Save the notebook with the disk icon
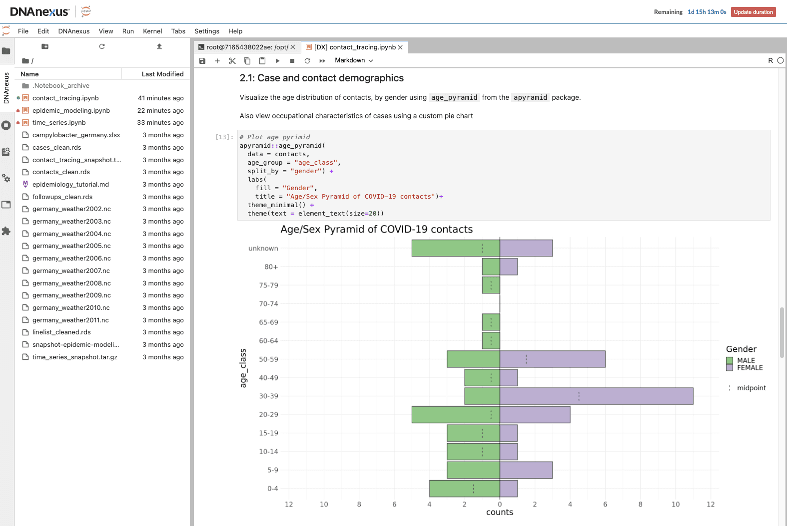This screenshot has height=526, width=787. pyautogui.click(x=202, y=61)
